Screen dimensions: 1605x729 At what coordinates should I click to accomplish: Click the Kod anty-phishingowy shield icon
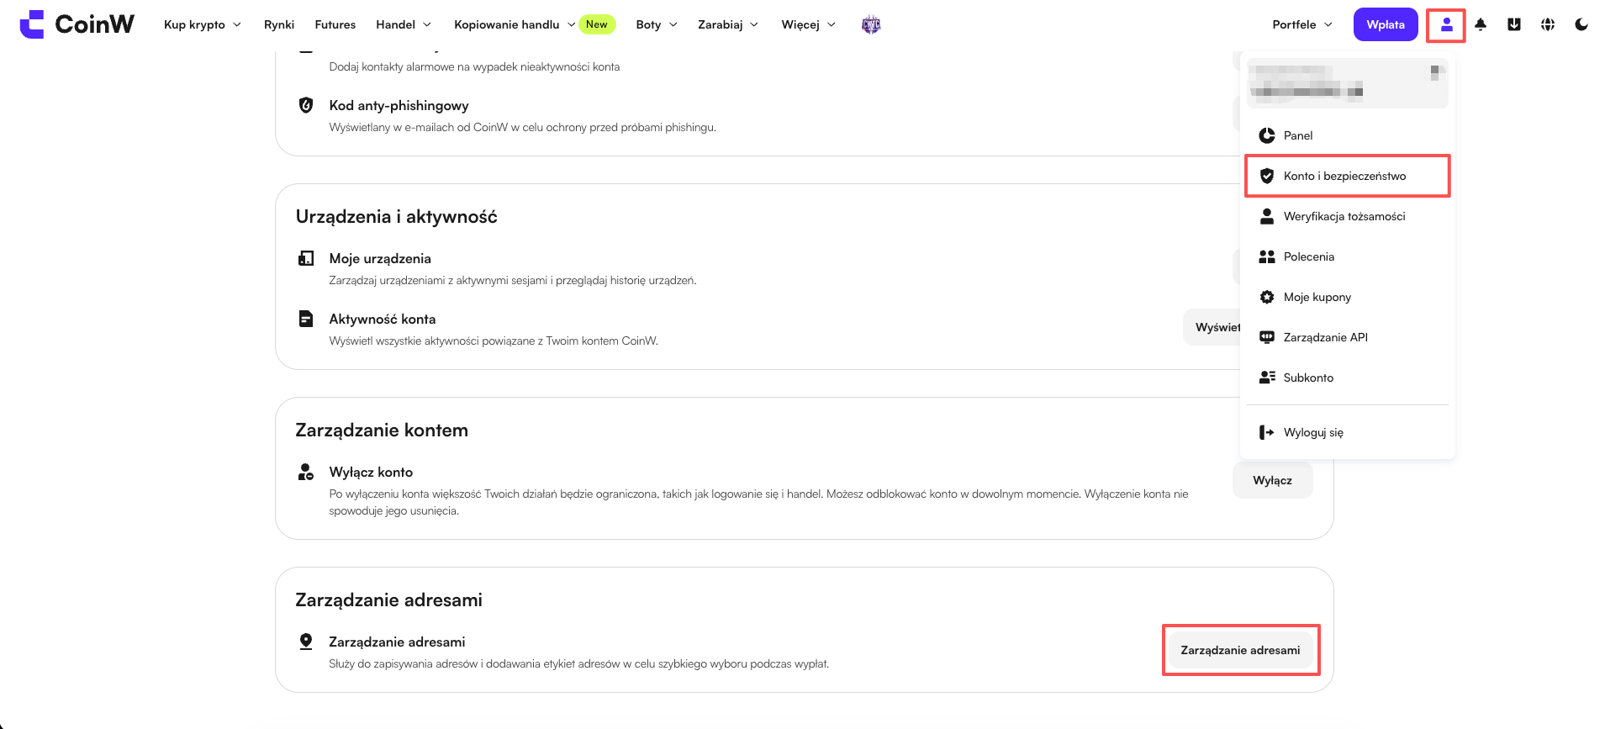pyautogui.click(x=306, y=105)
